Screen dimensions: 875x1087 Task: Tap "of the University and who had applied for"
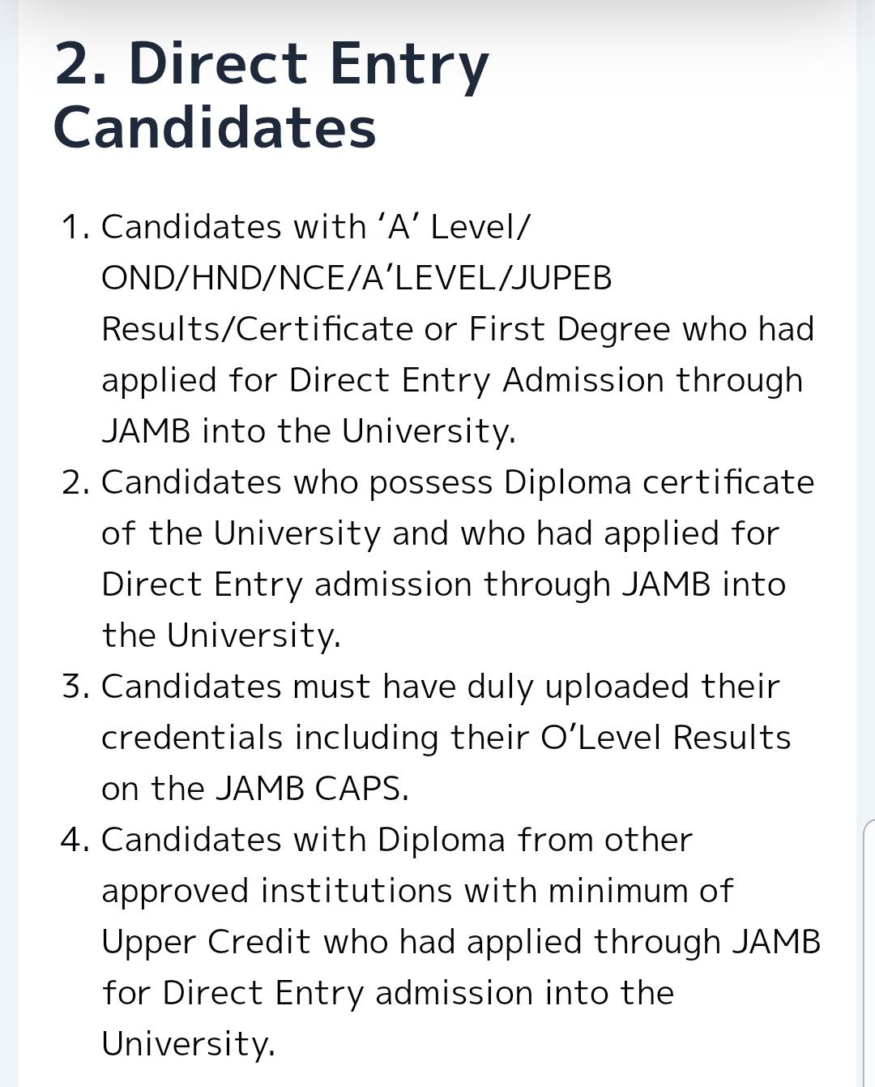[x=440, y=533]
